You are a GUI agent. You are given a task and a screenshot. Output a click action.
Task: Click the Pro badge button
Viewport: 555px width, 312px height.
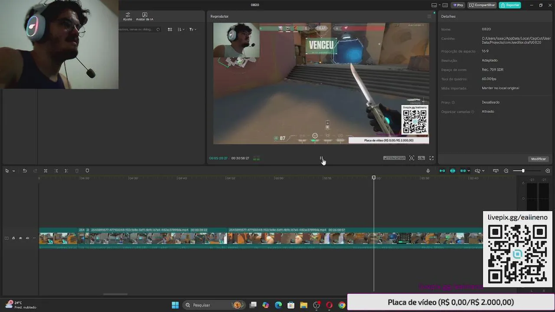click(x=458, y=5)
